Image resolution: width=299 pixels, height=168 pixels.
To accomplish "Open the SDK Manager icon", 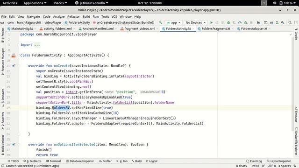I will pos(283,22).
